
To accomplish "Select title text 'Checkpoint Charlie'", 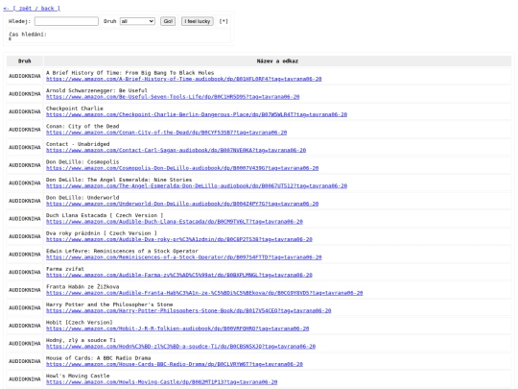I will 75,109.
